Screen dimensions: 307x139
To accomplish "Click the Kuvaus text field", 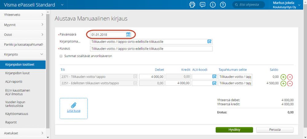I will (151, 49).
